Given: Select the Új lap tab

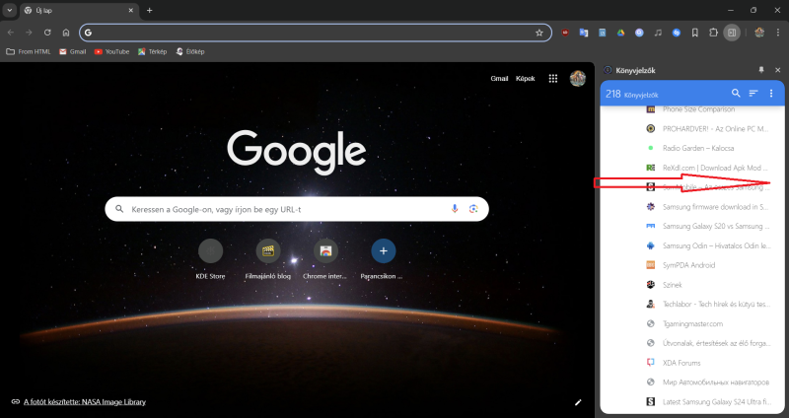Looking at the screenshot, I should (79, 11).
